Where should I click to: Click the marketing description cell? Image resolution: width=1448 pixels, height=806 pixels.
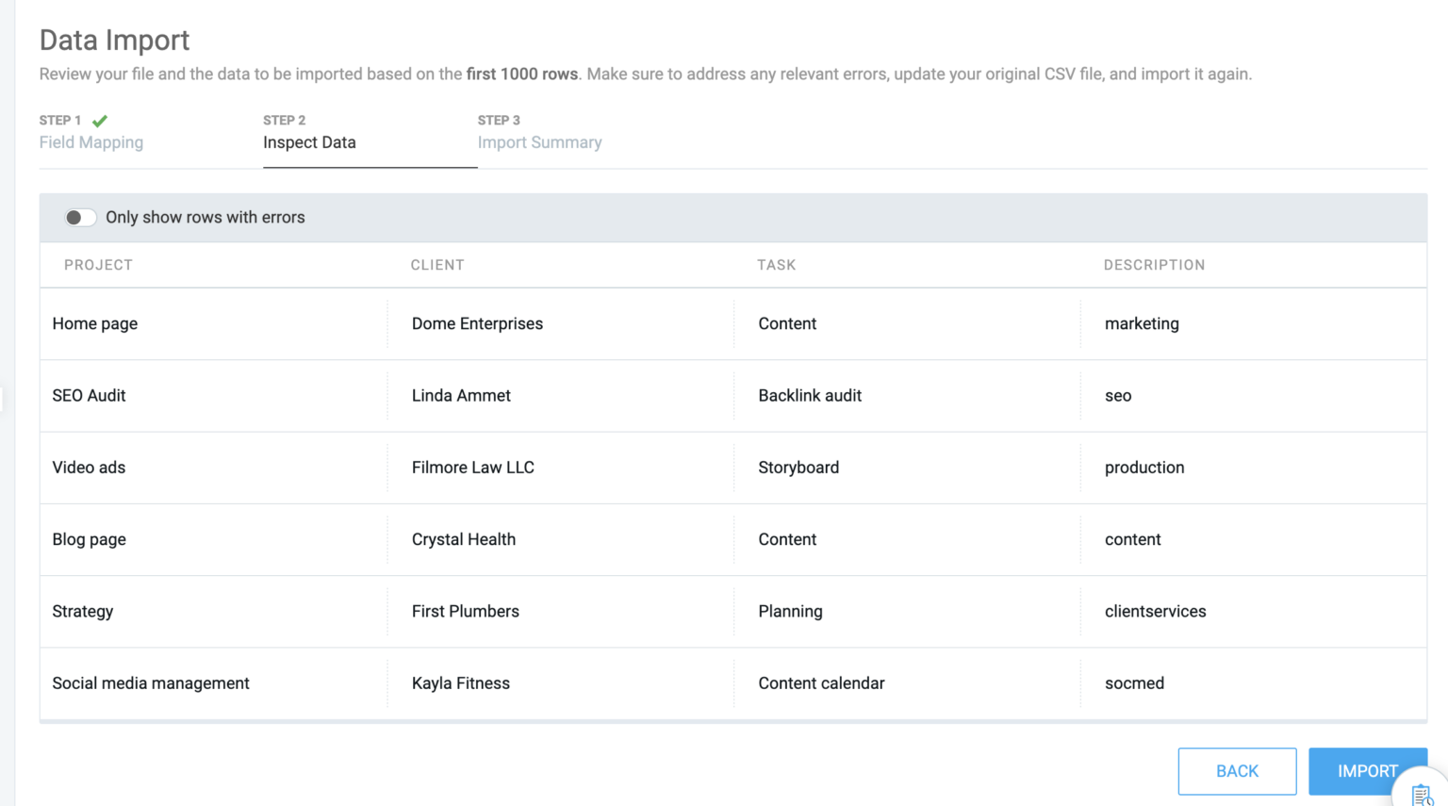pyautogui.click(x=1254, y=323)
